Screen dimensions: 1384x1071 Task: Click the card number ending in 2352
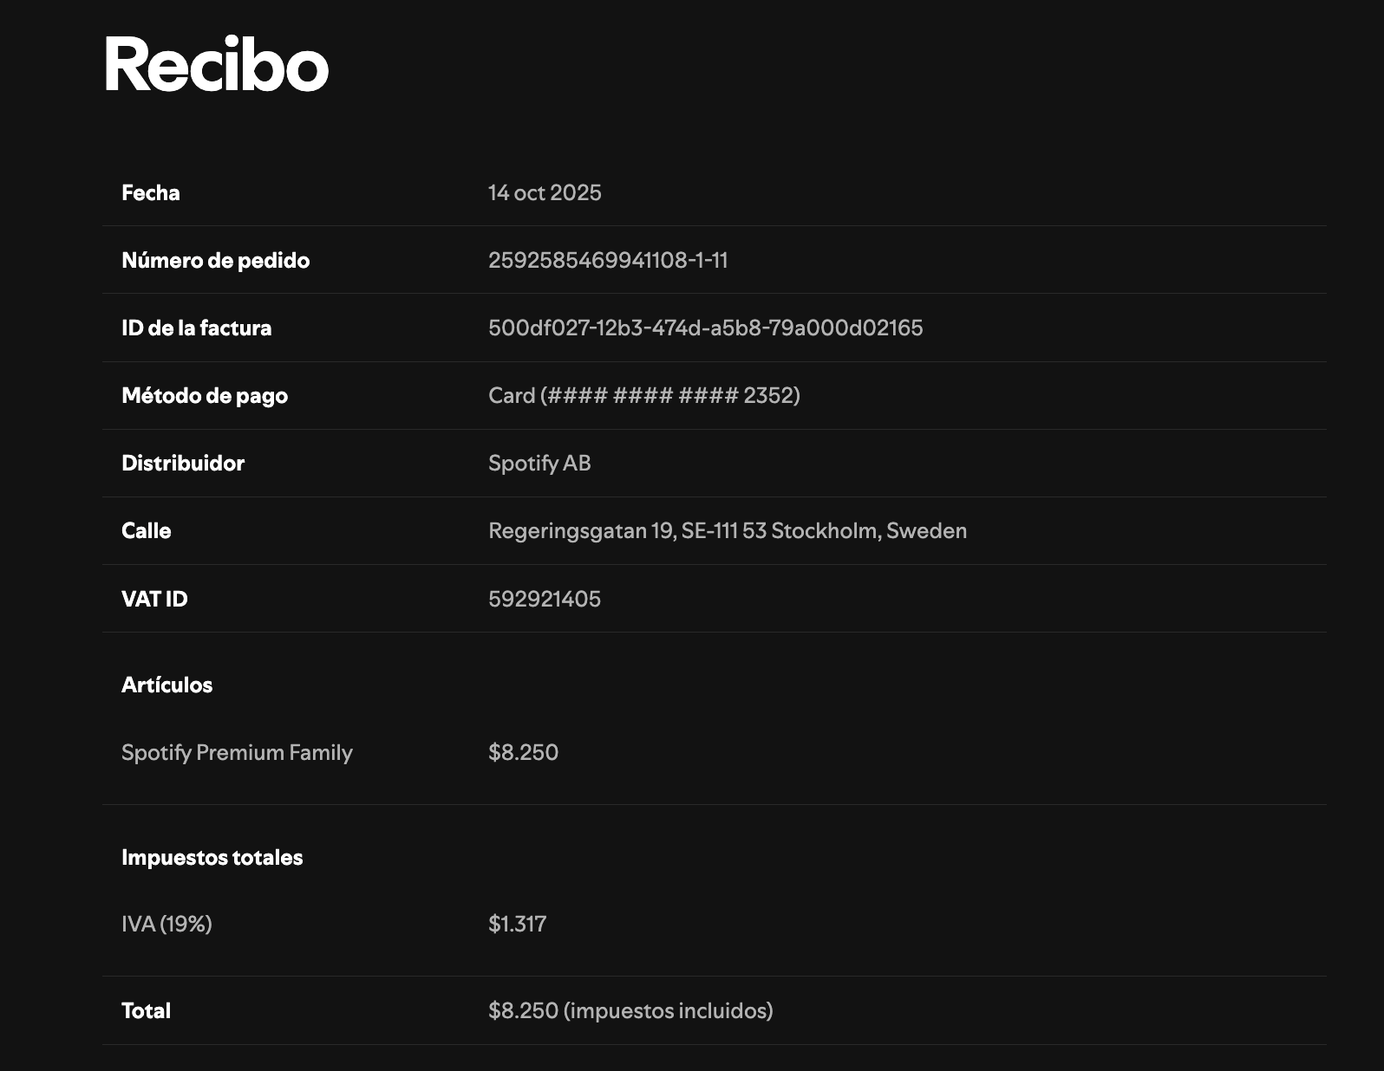pyautogui.click(x=643, y=395)
